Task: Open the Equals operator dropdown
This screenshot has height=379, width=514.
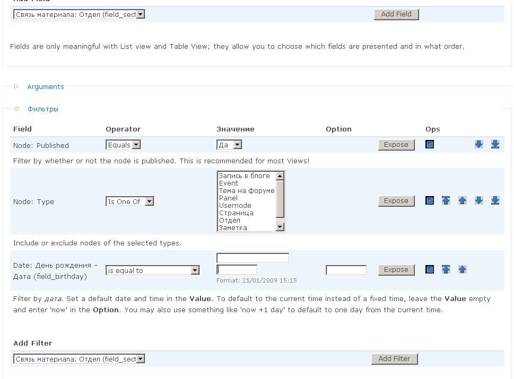Action: coord(123,145)
